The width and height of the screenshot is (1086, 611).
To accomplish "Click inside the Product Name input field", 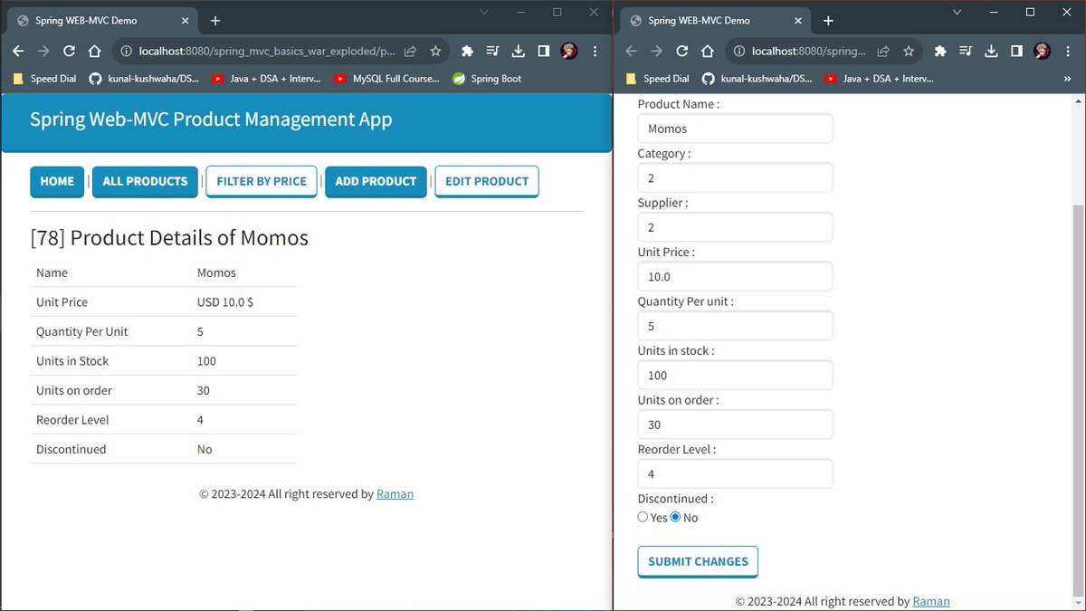I will [x=735, y=128].
